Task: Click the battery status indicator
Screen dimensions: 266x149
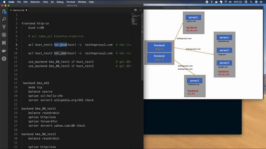Action: pos(238,2)
